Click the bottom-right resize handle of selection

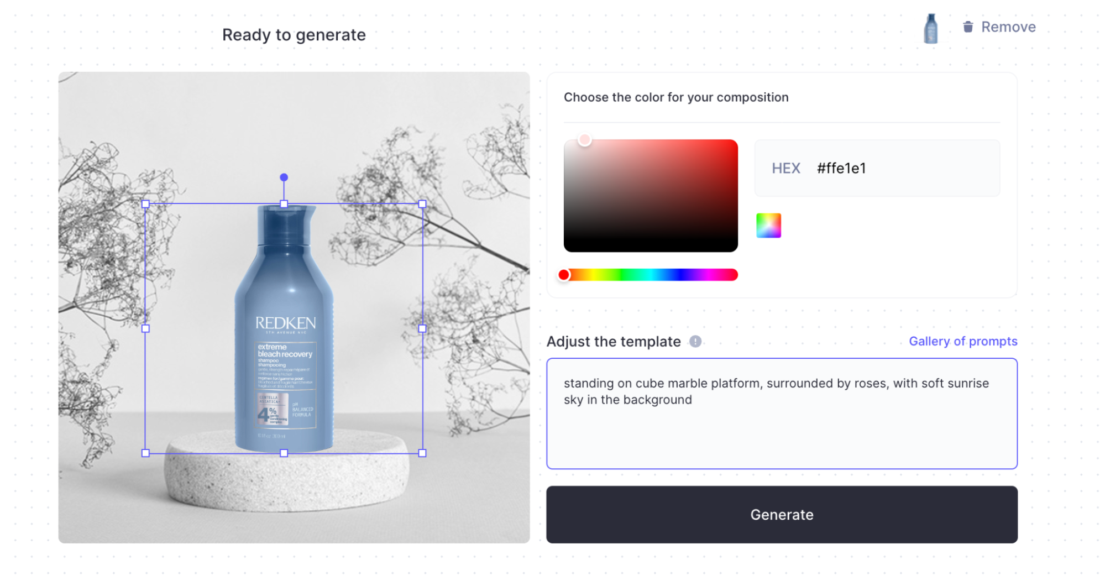(x=422, y=453)
